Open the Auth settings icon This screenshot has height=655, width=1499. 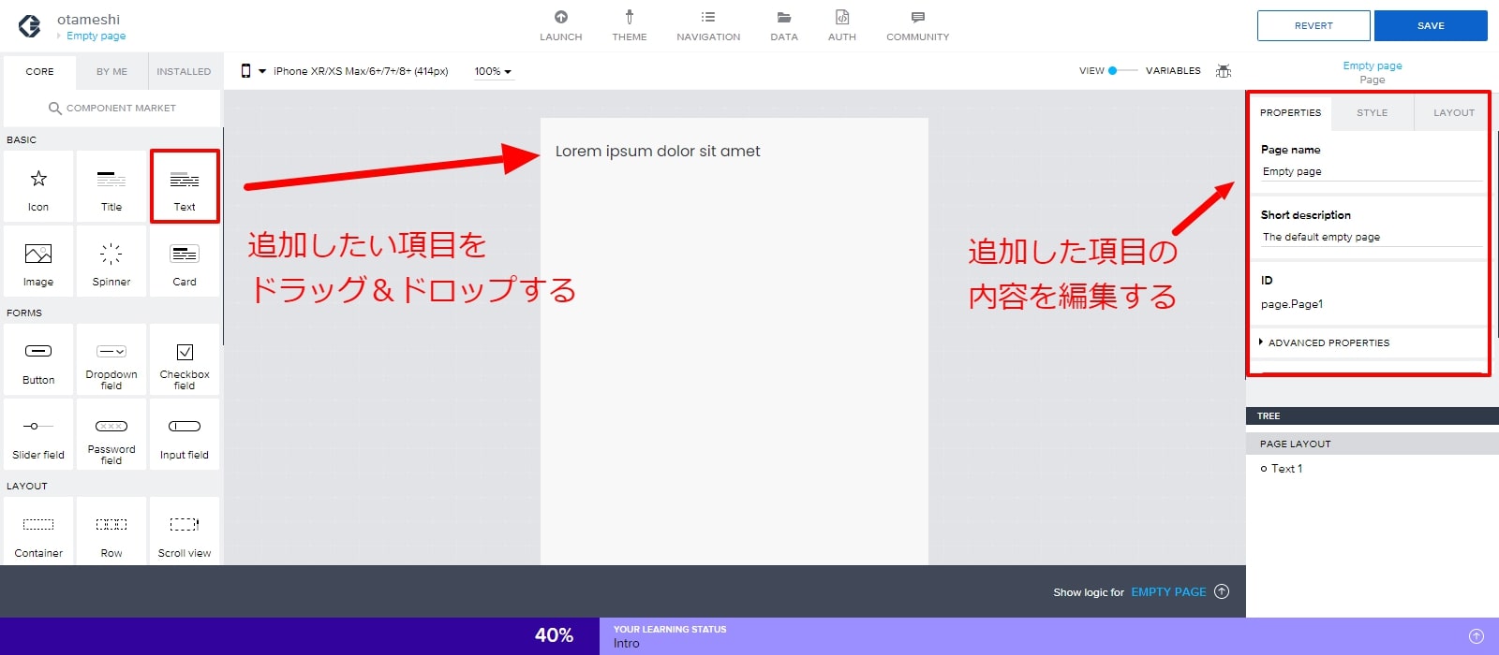841,18
